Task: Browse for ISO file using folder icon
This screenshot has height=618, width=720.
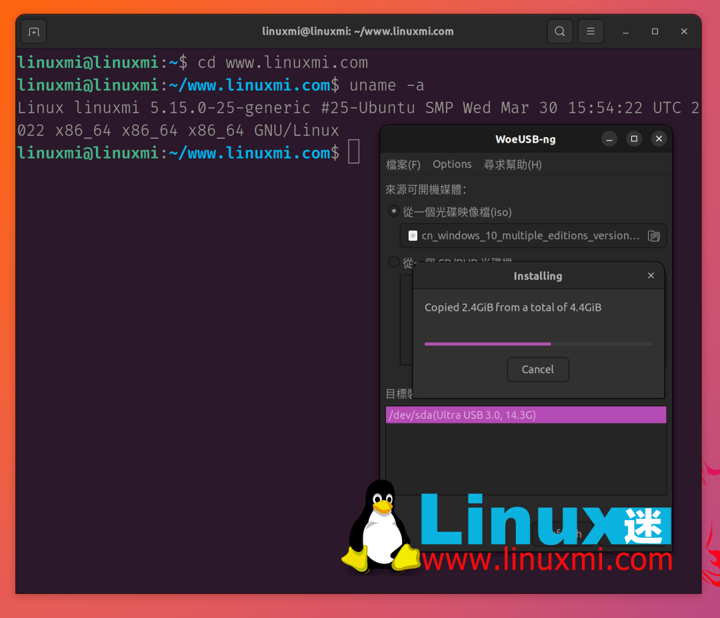Action: coord(654,236)
